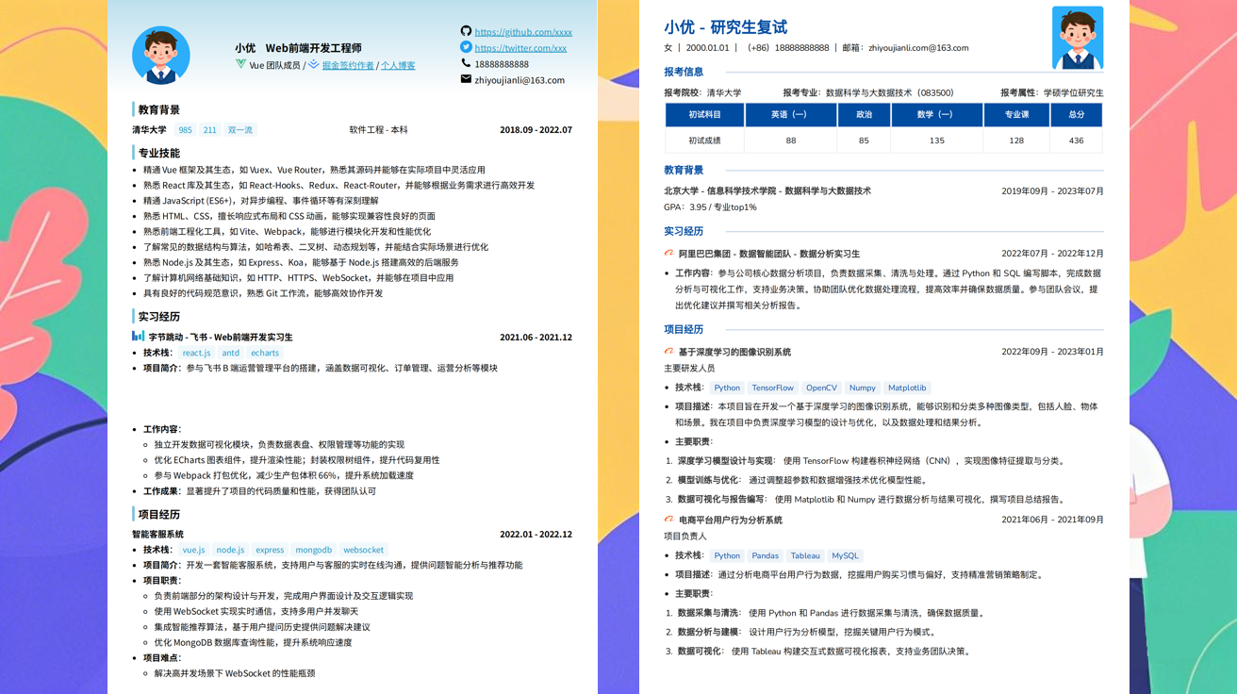Click the square avatar photo on the right resume
The image size is (1237, 694).
1078,38
